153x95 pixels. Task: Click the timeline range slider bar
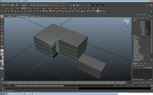pos(40,86)
